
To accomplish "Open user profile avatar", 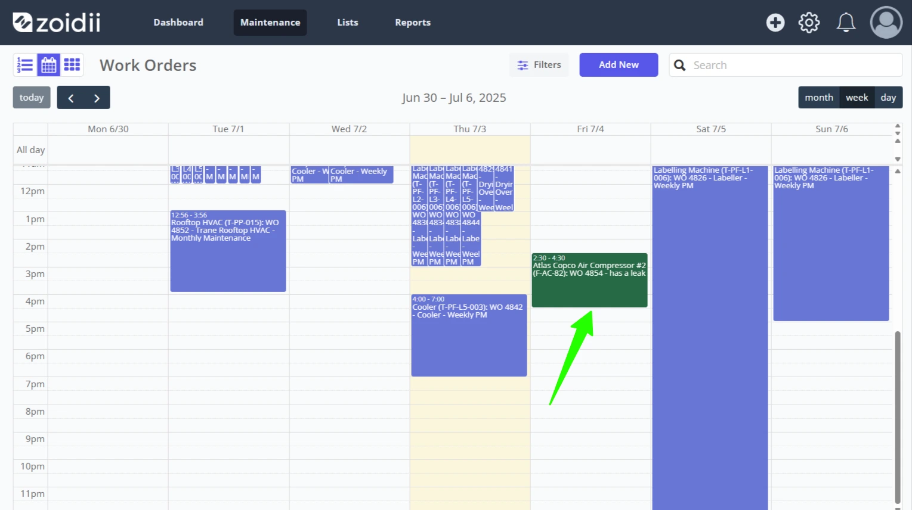I will (886, 23).
